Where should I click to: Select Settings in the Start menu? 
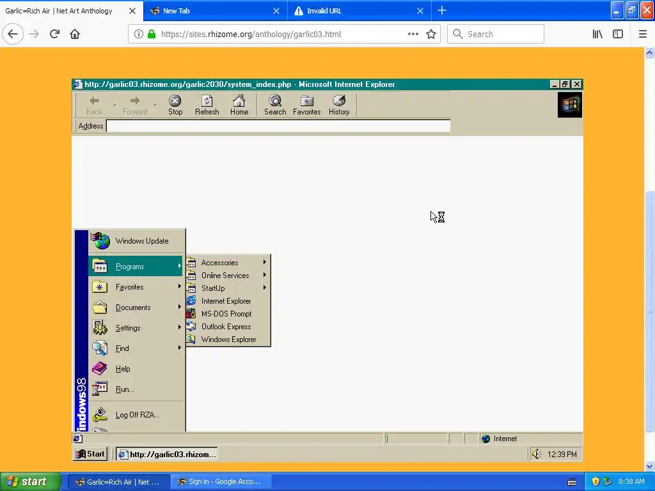click(136, 328)
